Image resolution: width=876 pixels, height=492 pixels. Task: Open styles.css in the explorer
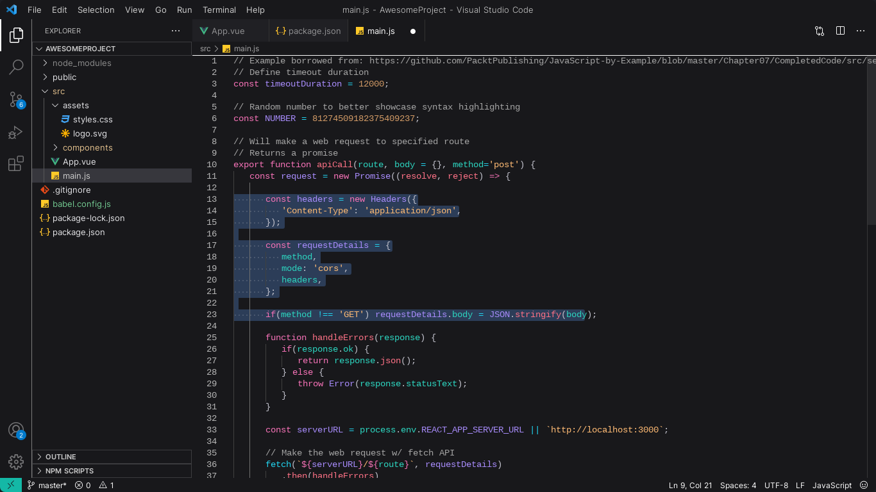point(112,119)
